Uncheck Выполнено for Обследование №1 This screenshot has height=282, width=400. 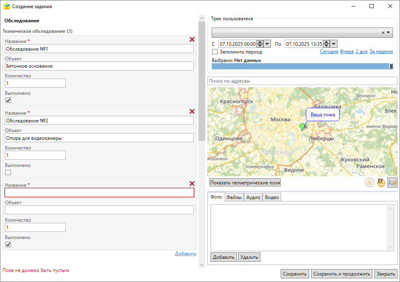8,100
